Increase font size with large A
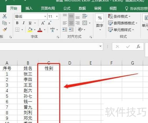Image resolution: width=148 pixels, height=123 pixels. pyautogui.click(x=43, y=23)
